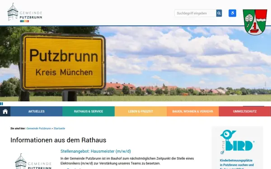Pause the banner slideshow
The image size is (271, 169).
[1, 104]
